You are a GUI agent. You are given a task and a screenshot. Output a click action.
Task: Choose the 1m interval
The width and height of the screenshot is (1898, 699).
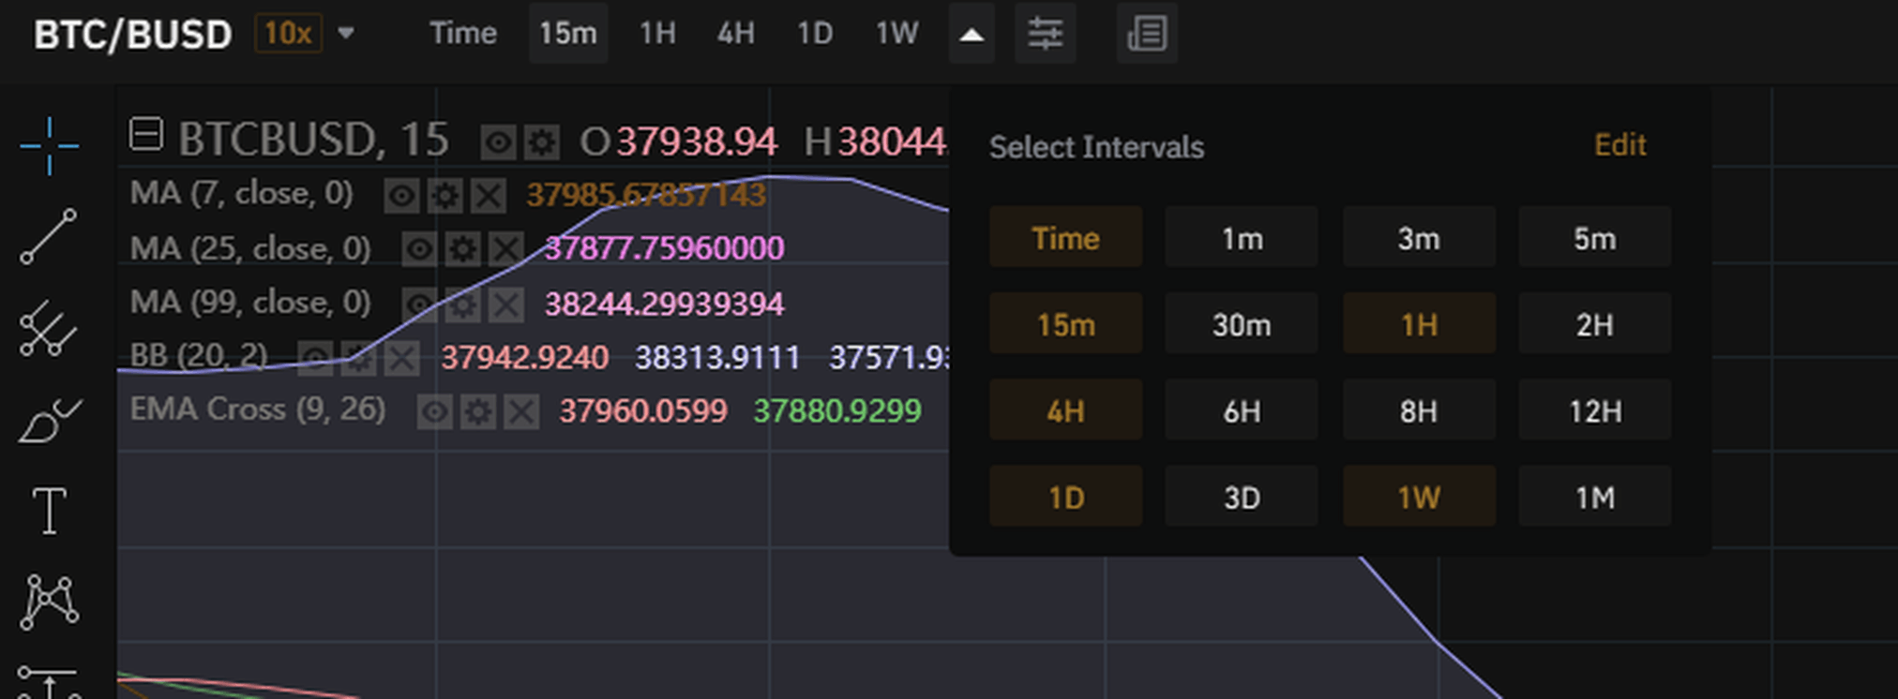pos(1242,238)
